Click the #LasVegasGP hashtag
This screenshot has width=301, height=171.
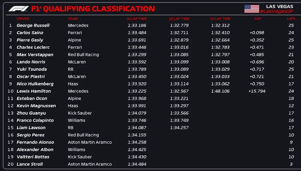click(276, 11)
